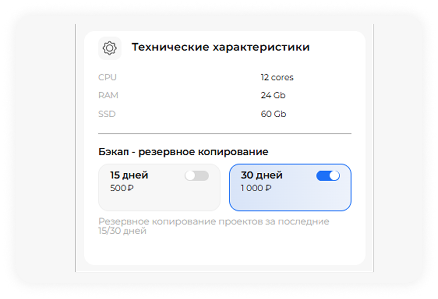Click the 15 дней label text
438x299 pixels.
coord(129,175)
